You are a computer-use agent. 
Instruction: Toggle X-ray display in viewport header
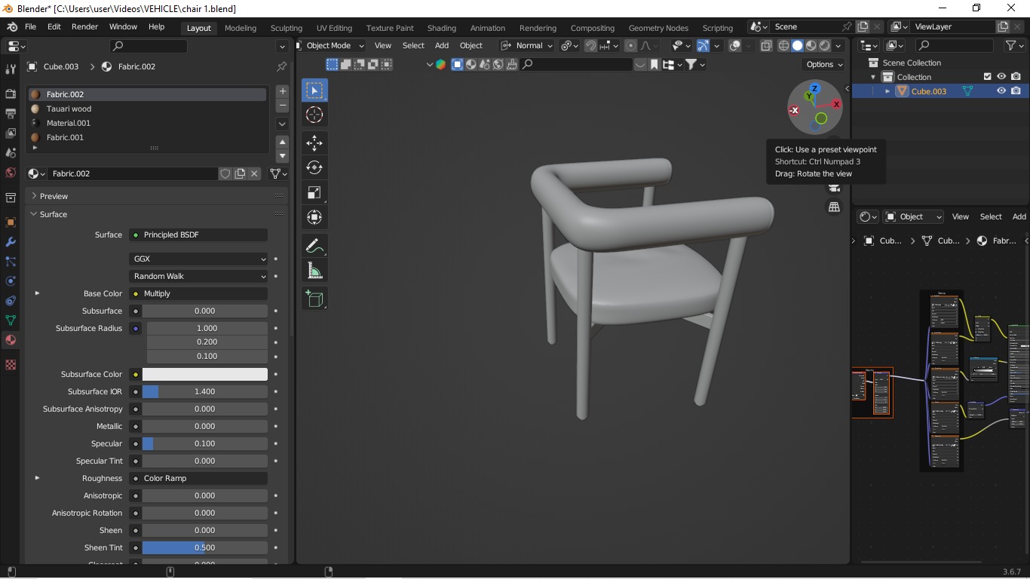[766, 46]
